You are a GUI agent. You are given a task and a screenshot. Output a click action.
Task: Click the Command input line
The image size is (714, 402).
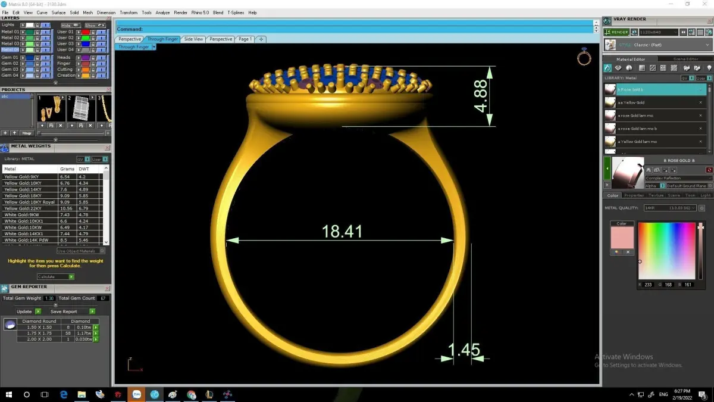[x=355, y=29]
